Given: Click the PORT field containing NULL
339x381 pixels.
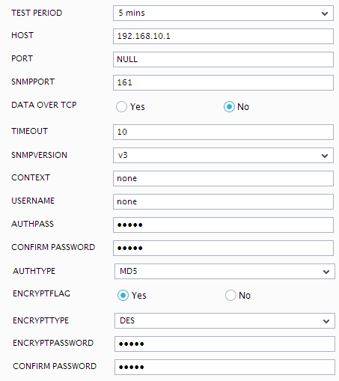Looking at the screenshot, I should click(x=223, y=59).
